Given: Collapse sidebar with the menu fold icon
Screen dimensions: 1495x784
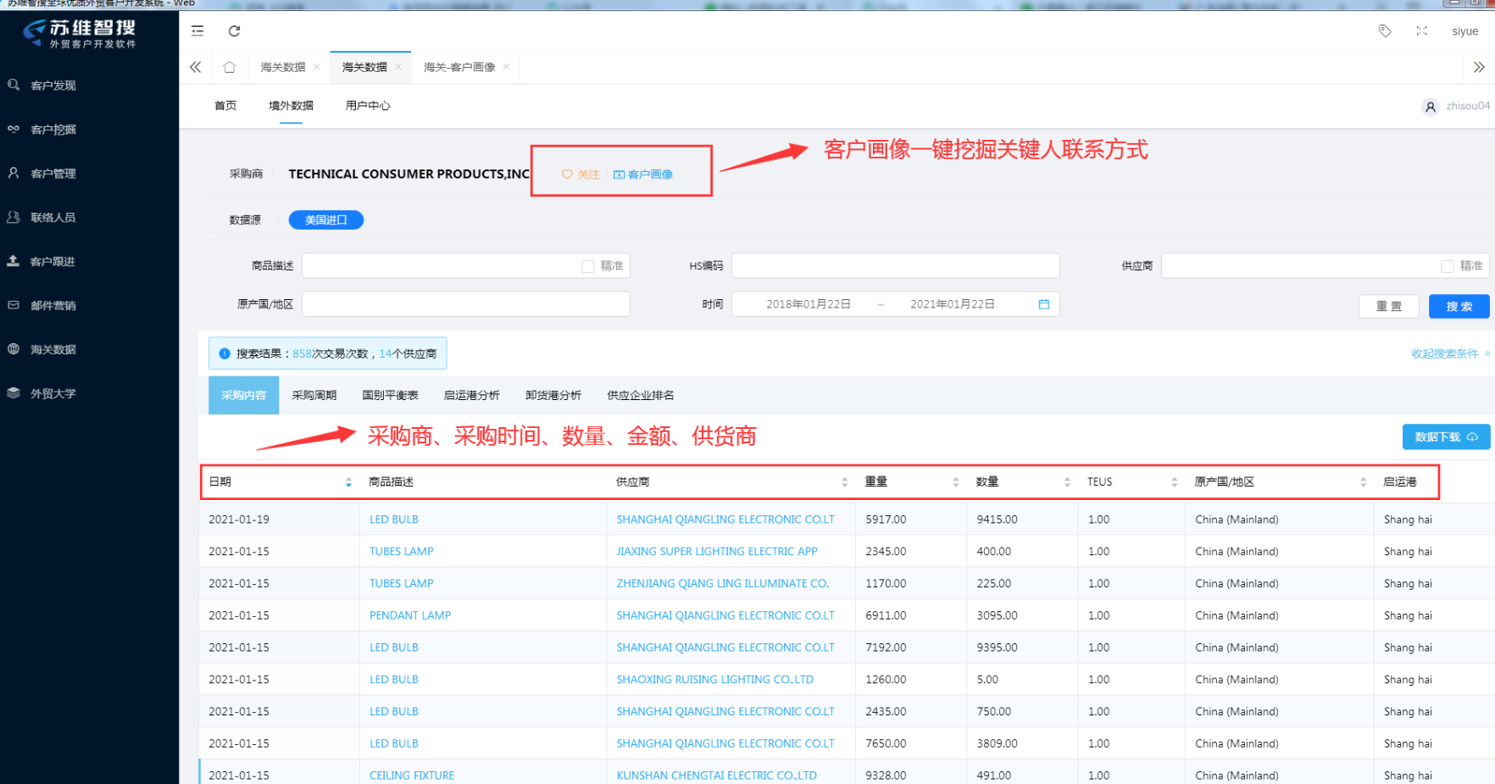Looking at the screenshot, I should pyautogui.click(x=197, y=31).
